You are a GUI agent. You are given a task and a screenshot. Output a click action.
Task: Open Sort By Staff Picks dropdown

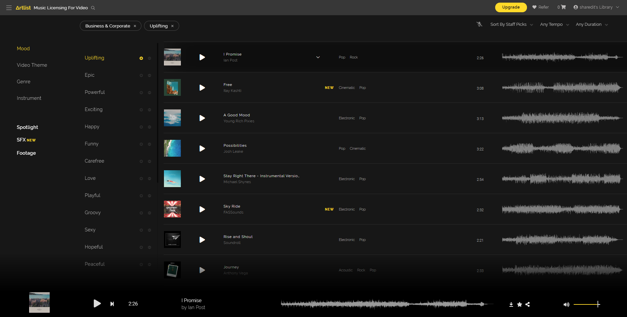[511, 24]
